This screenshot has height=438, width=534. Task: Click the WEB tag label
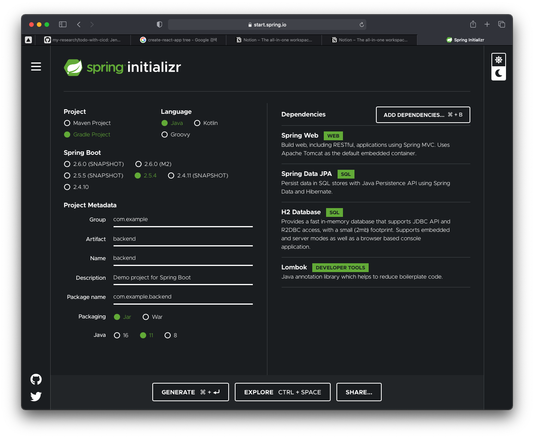pyautogui.click(x=333, y=136)
